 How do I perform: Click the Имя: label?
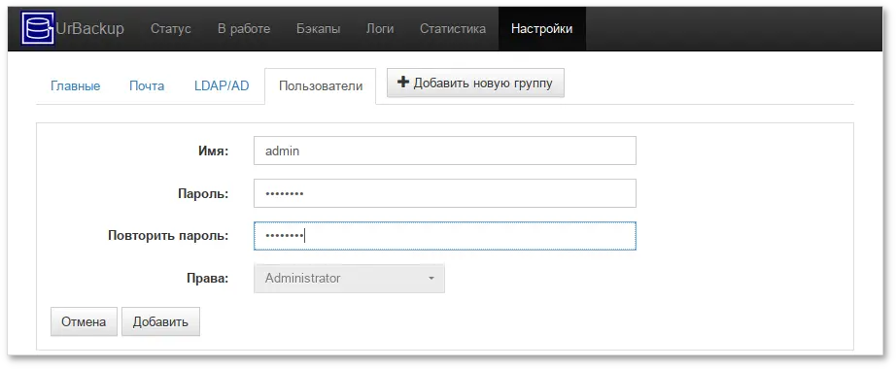(x=213, y=151)
